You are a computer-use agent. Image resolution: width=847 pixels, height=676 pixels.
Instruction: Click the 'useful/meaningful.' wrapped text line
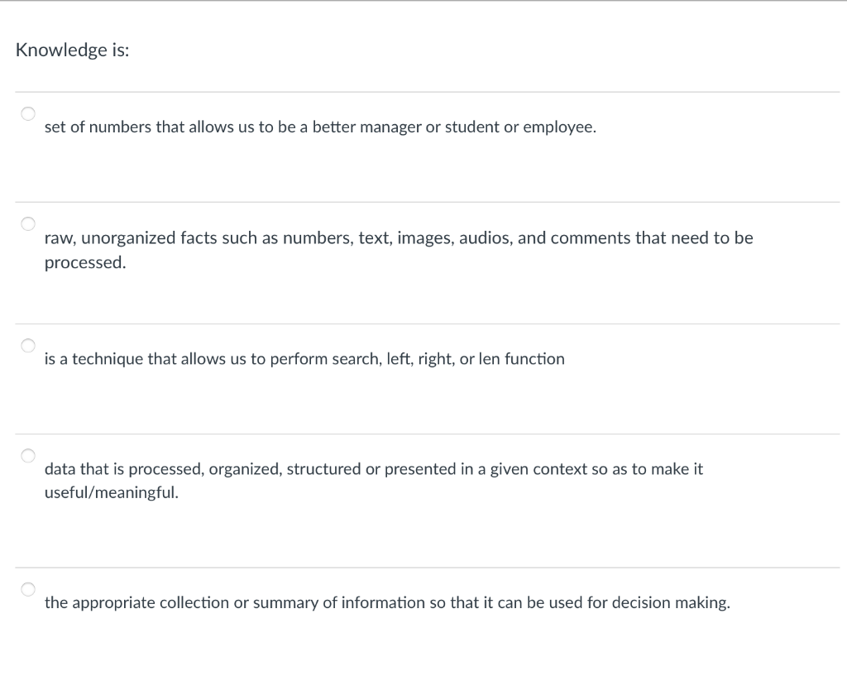point(111,493)
